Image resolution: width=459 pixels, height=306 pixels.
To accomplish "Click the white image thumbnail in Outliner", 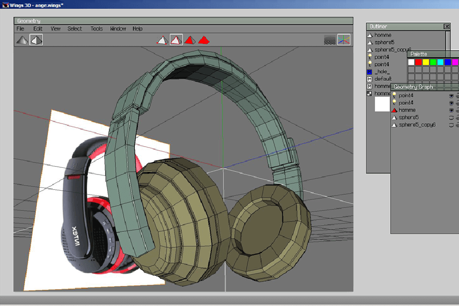I will pyautogui.click(x=382, y=104).
